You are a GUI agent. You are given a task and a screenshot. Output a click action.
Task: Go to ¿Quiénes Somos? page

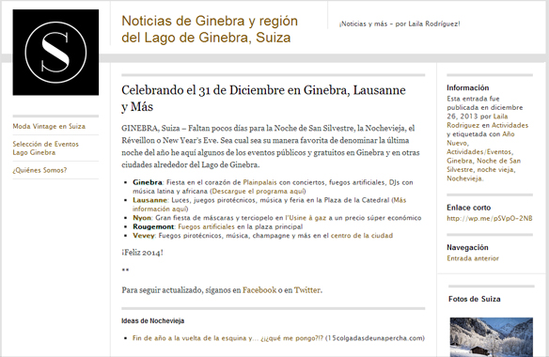point(39,170)
